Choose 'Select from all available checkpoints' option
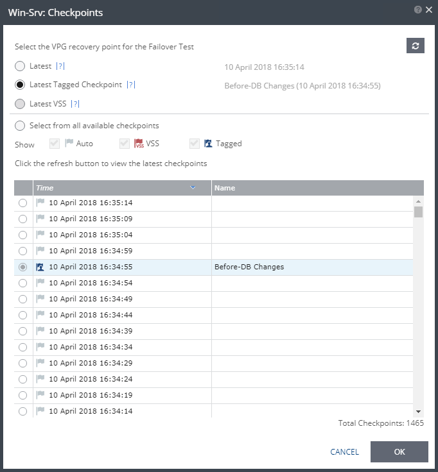438x472 pixels. (x=21, y=126)
